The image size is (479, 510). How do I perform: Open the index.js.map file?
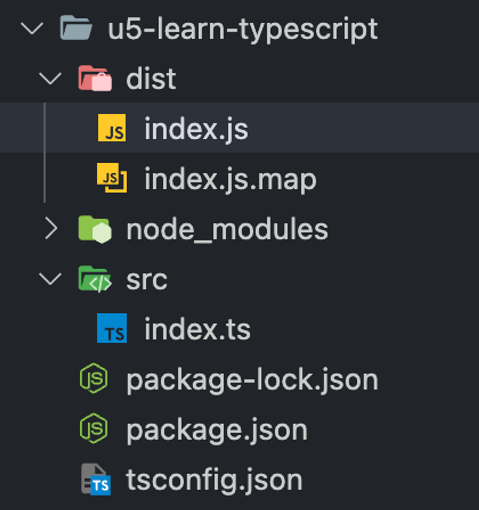point(230,179)
